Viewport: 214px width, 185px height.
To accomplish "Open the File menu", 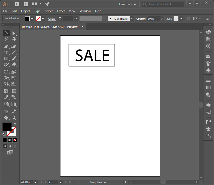I will point(5,11).
